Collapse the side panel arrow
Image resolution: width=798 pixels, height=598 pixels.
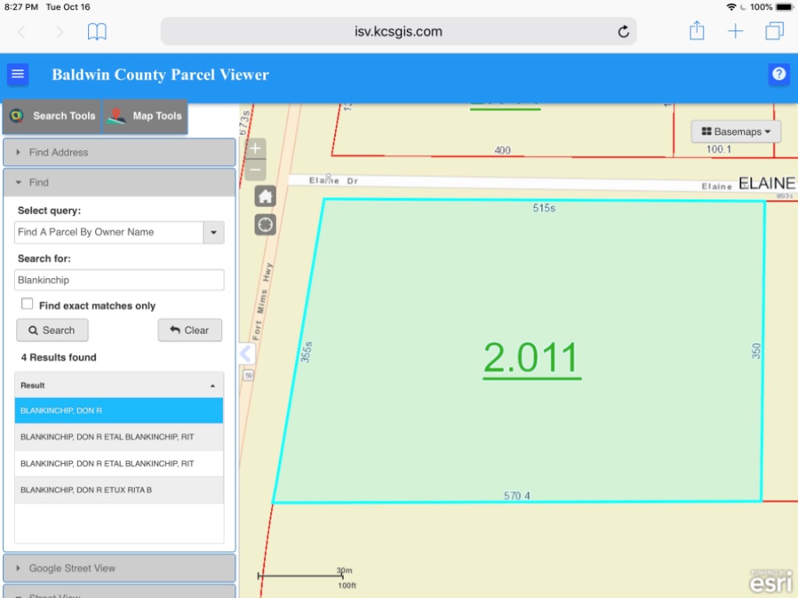pyautogui.click(x=246, y=354)
